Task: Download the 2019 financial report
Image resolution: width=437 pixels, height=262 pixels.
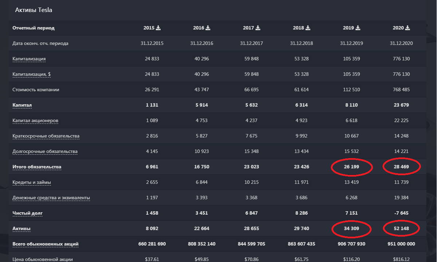Action: pyautogui.click(x=358, y=28)
